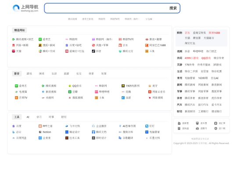Open the Sohu News fox icon
Viewport: 237px width, 178px height.
click(x=40, y=45)
